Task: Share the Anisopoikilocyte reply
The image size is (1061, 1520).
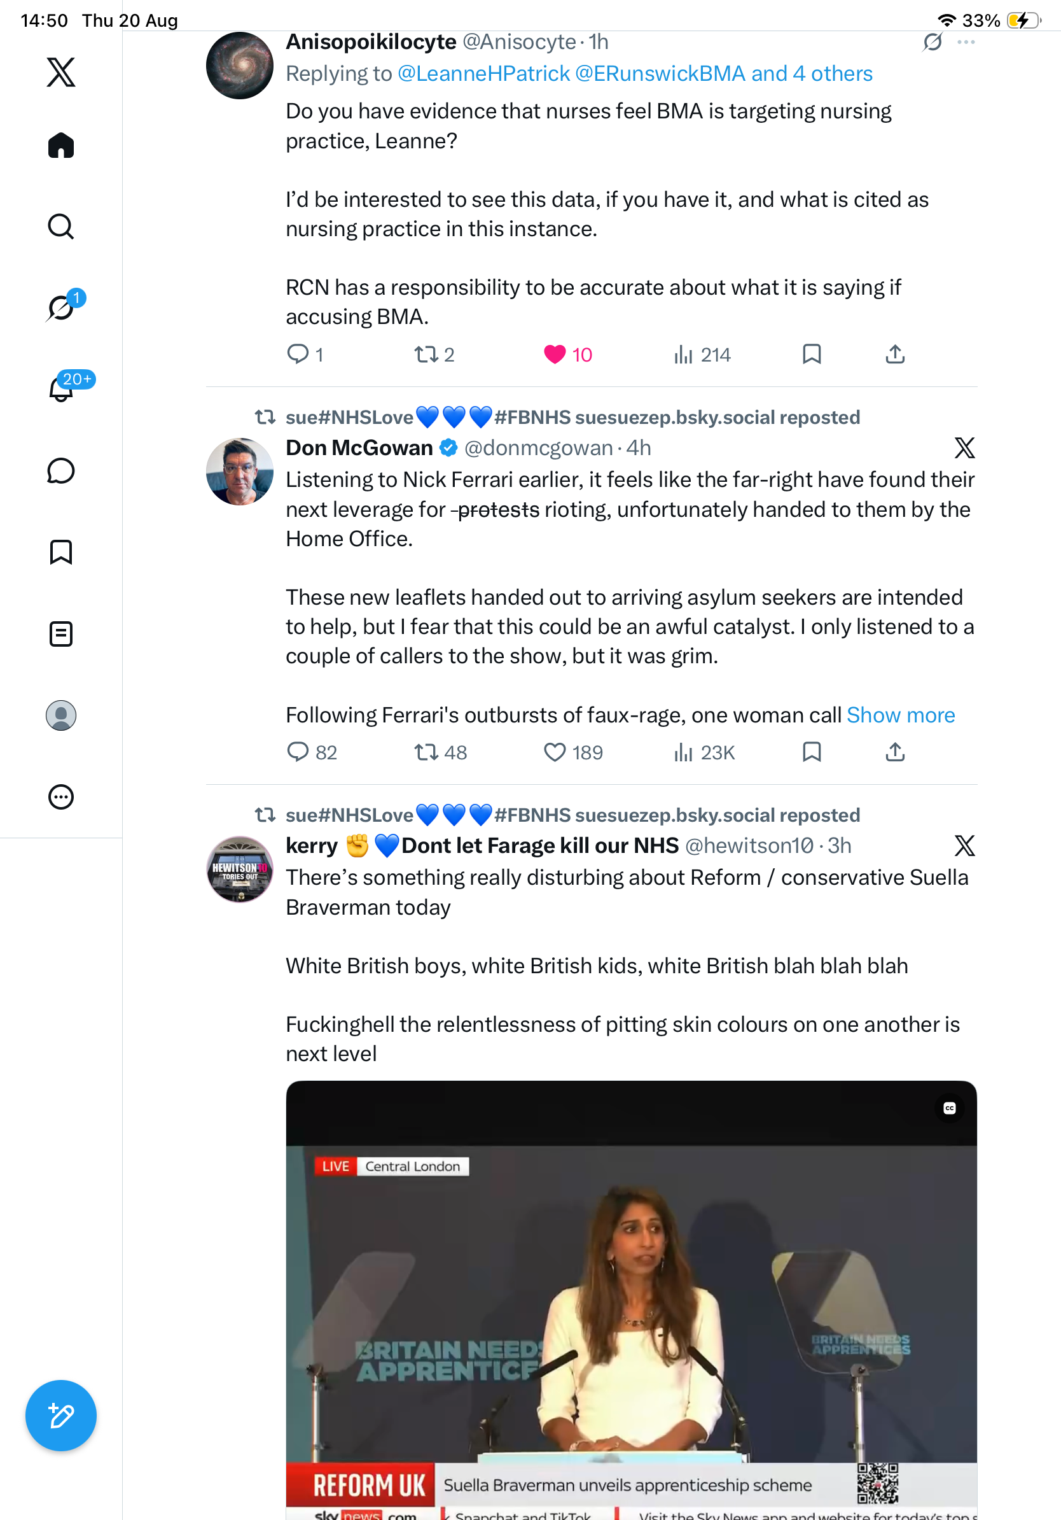Action: coord(895,355)
